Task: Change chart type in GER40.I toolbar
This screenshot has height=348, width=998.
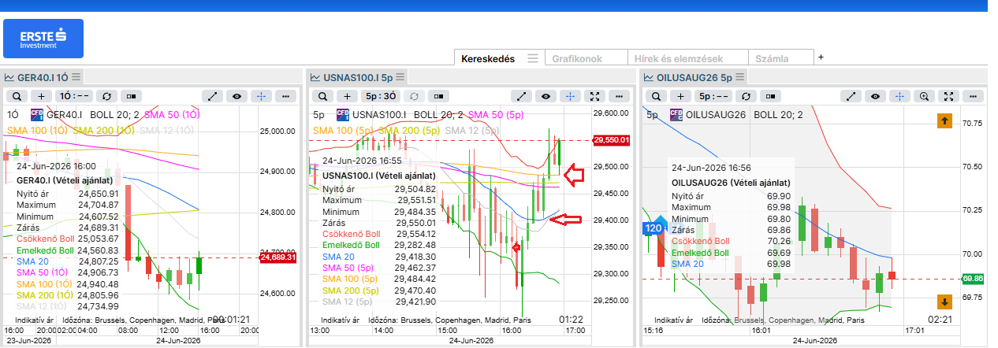Action: (x=132, y=96)
